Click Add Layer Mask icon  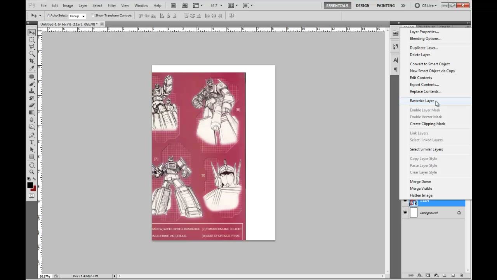(428, 275)
